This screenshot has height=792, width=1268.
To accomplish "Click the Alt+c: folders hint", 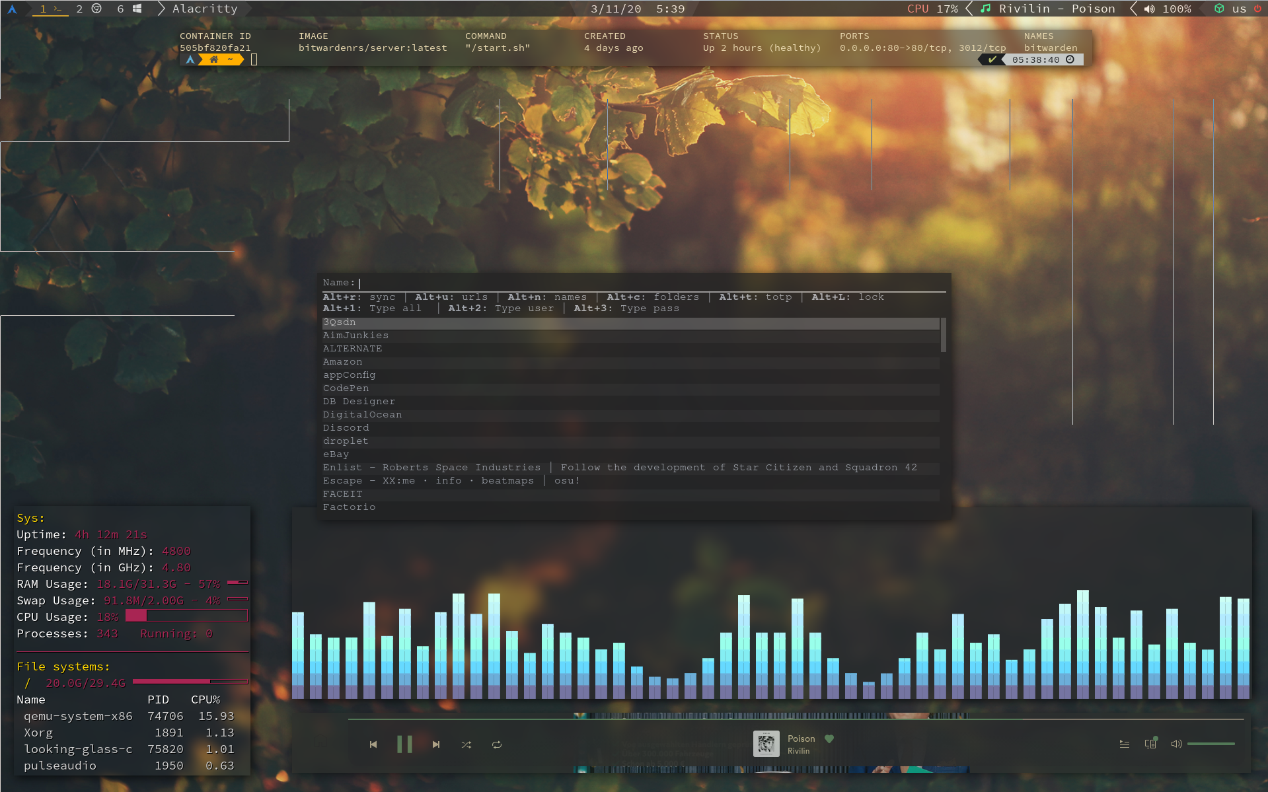I will [653, 297].
